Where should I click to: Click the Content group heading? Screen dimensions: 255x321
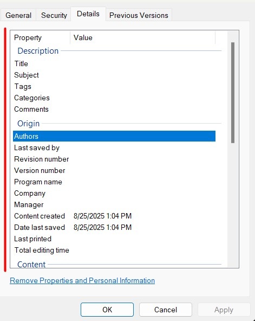click(x=31, y=264)
